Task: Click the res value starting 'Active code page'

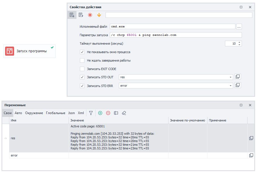Action: (x=119, y=138)
